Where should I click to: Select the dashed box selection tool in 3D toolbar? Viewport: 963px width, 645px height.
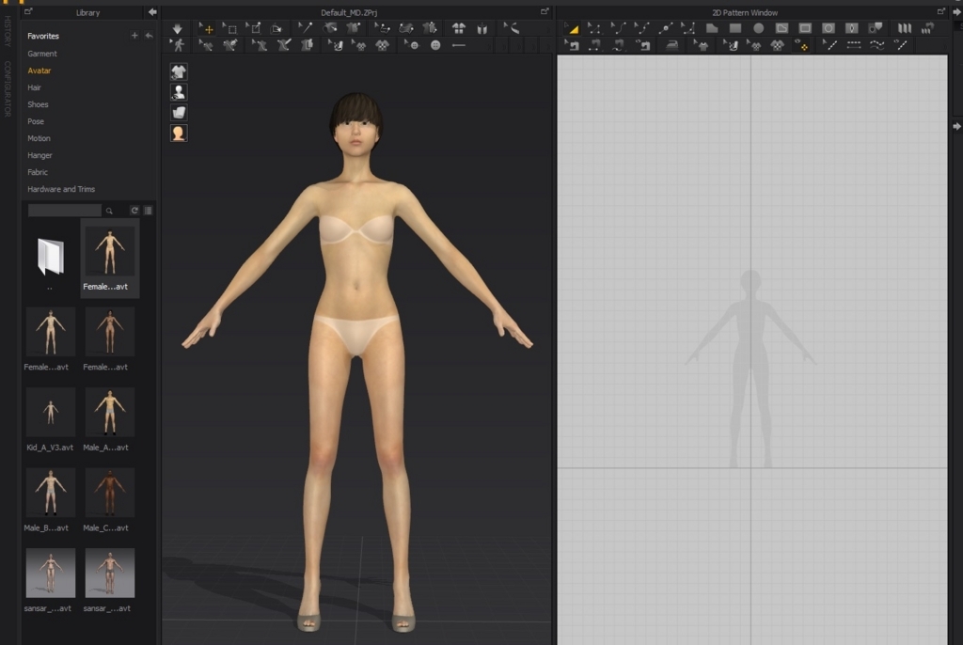[x=229, y=28]
